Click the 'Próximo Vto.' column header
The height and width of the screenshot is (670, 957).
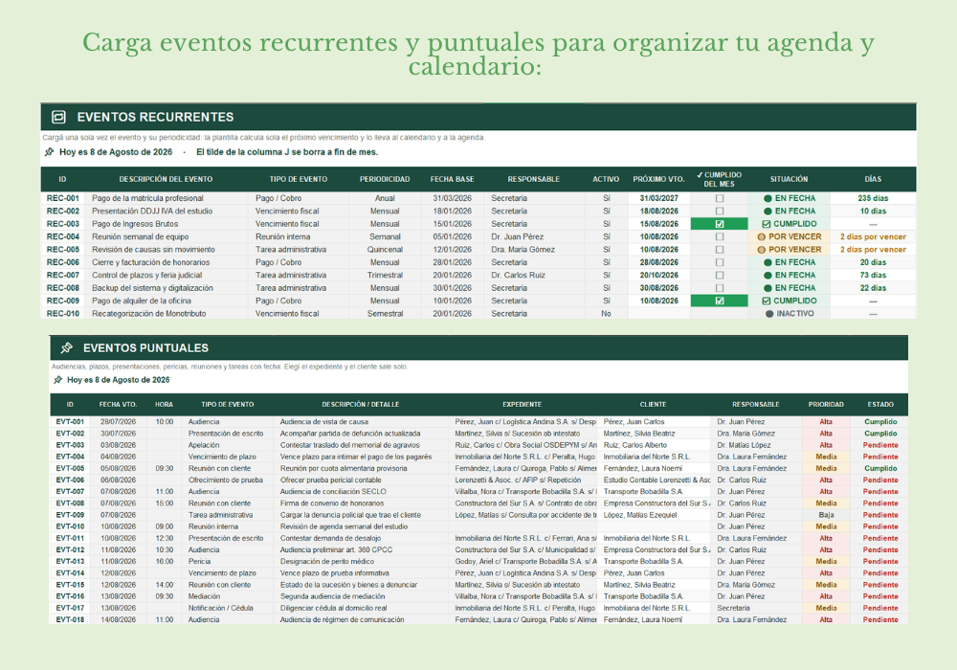coord(658,179)
